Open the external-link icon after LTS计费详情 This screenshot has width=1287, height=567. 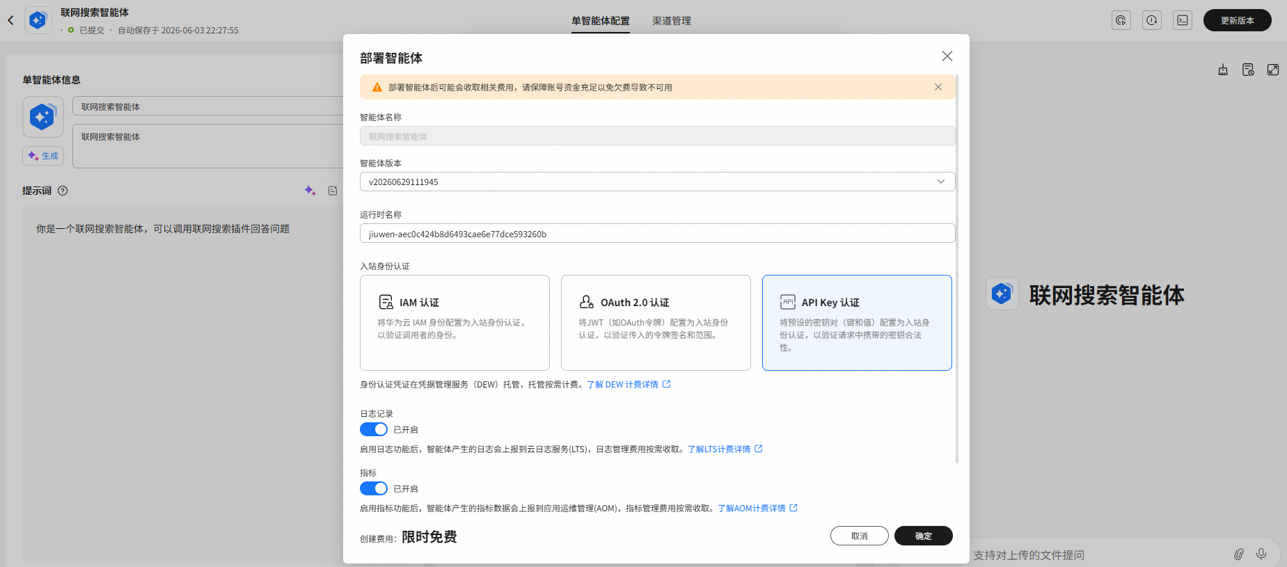pos(759,449)
